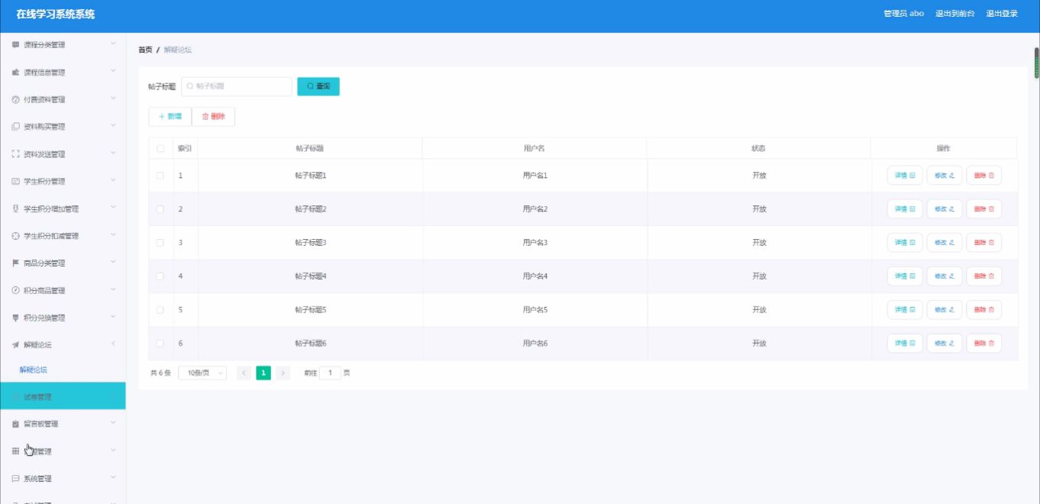
Task: Click 首页 in the breadcrumb
Action: (145, 50)
